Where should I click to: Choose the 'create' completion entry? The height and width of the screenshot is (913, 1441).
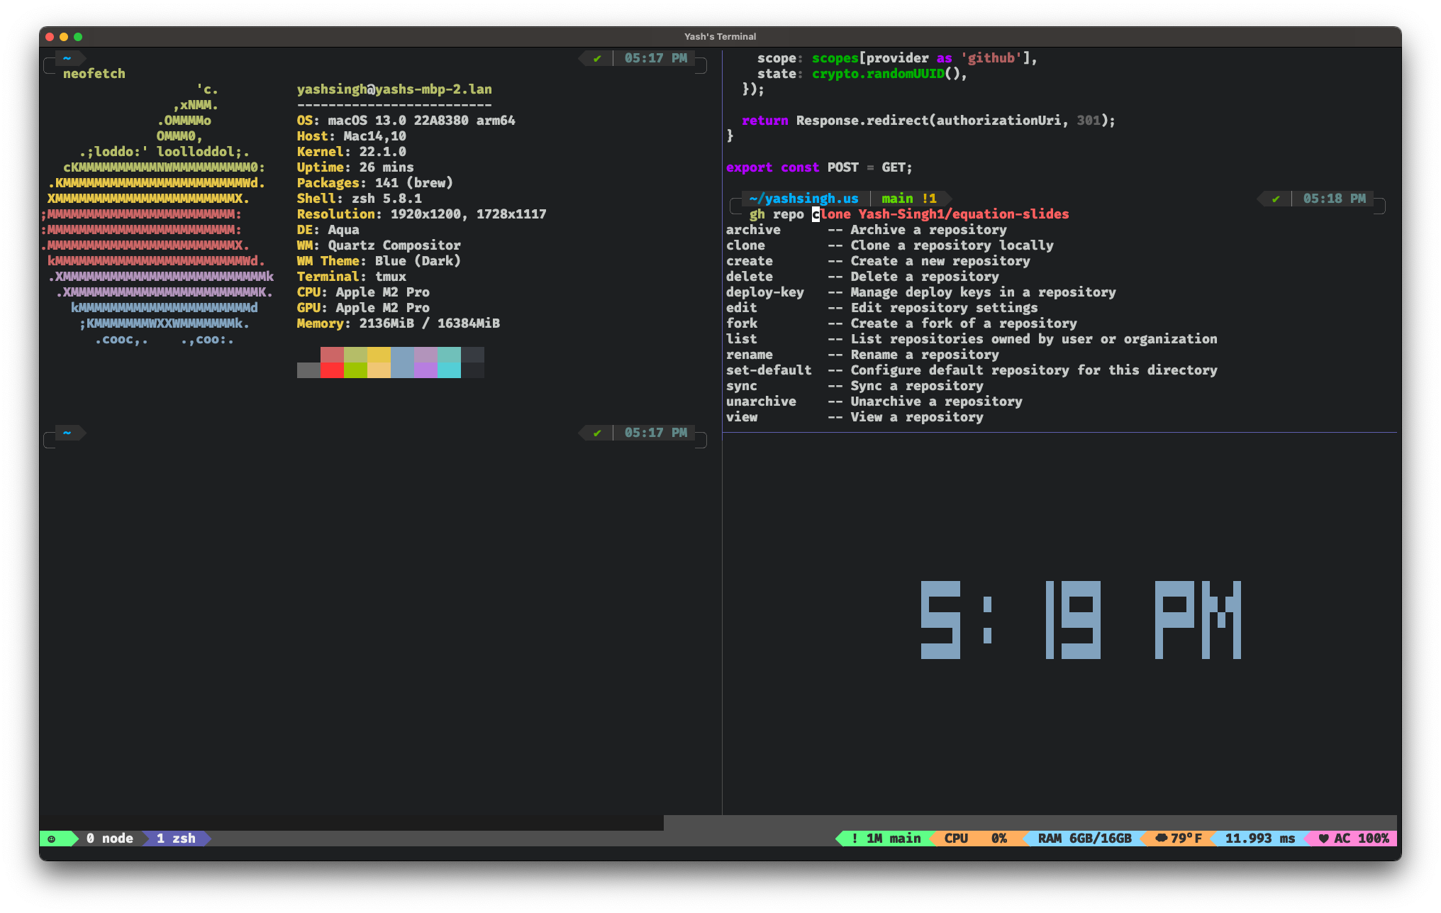(x=878, y=261)
